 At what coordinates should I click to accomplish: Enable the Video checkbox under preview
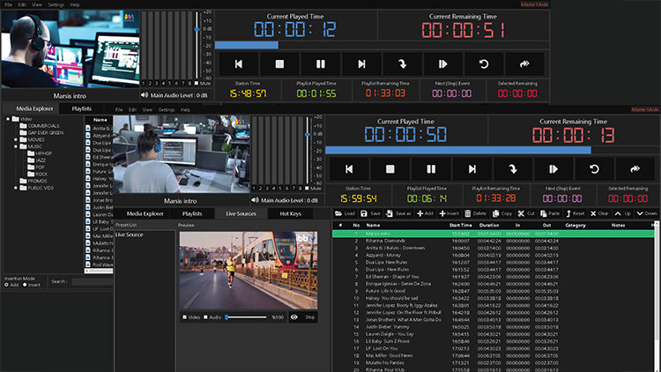point(184,316)
